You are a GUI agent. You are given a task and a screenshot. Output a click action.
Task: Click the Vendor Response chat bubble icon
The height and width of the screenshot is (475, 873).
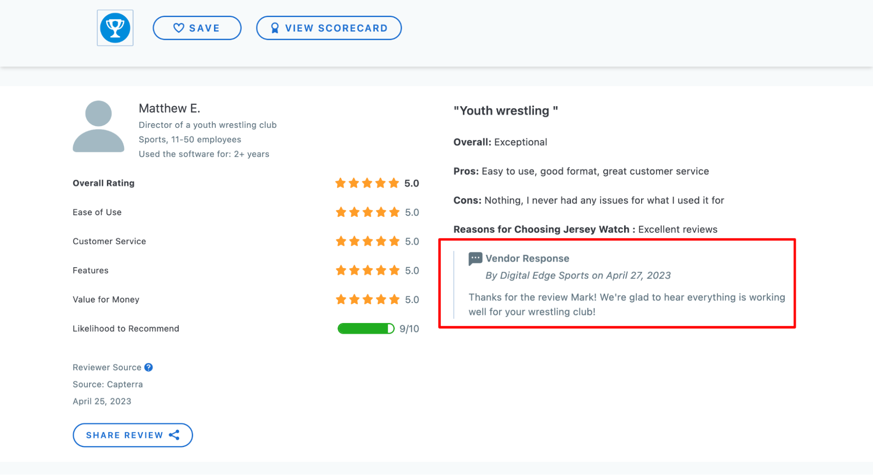[x=475, y=258]
